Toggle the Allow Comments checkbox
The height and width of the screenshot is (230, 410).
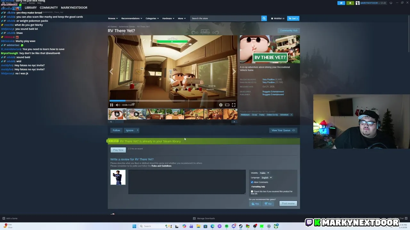pyautogui.click(x=252, y=182)
